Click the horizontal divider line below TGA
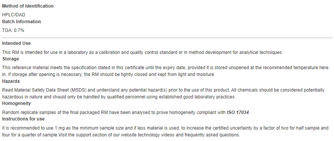 coord(167,38)
